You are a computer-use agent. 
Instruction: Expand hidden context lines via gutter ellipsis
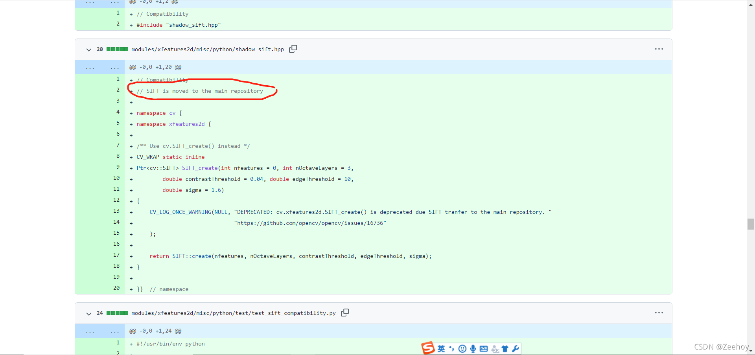90,67
